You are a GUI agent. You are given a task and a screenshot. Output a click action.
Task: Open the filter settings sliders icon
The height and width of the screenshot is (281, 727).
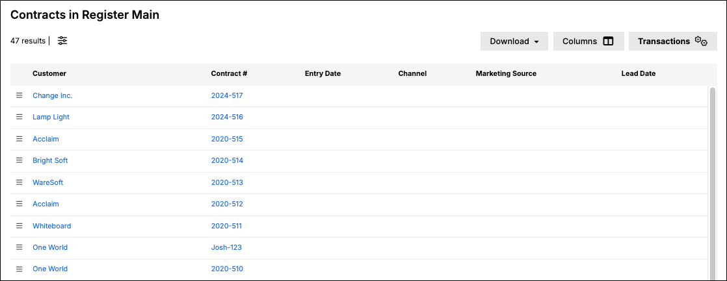[62, 41]
